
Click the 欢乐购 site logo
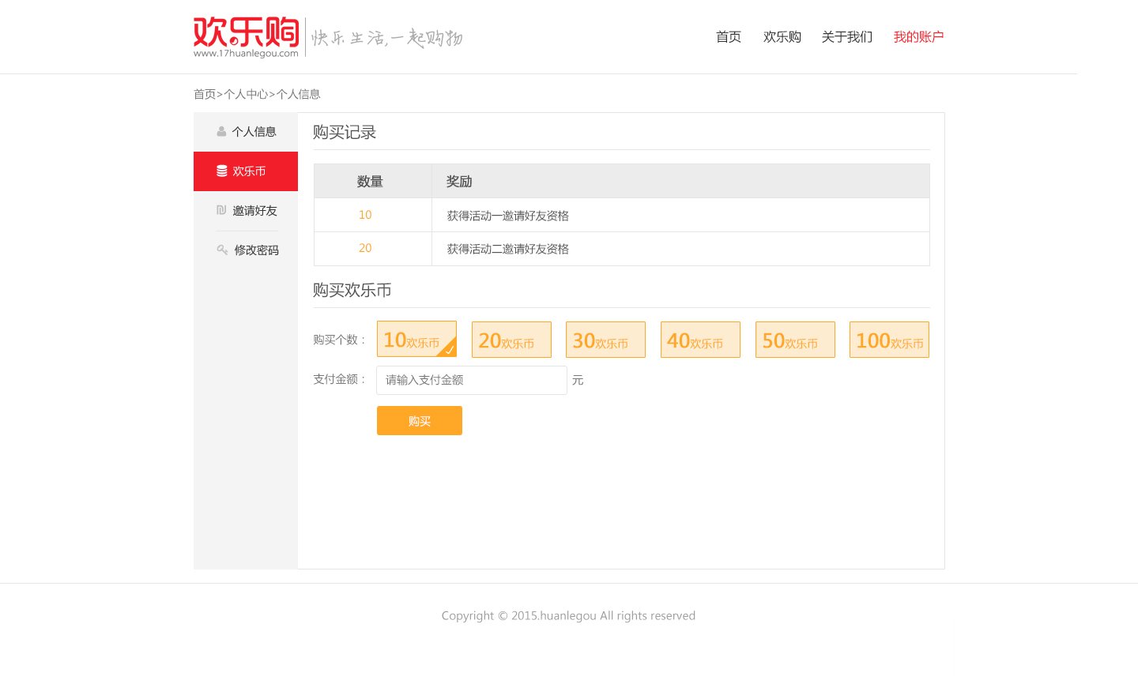[246, 37]
